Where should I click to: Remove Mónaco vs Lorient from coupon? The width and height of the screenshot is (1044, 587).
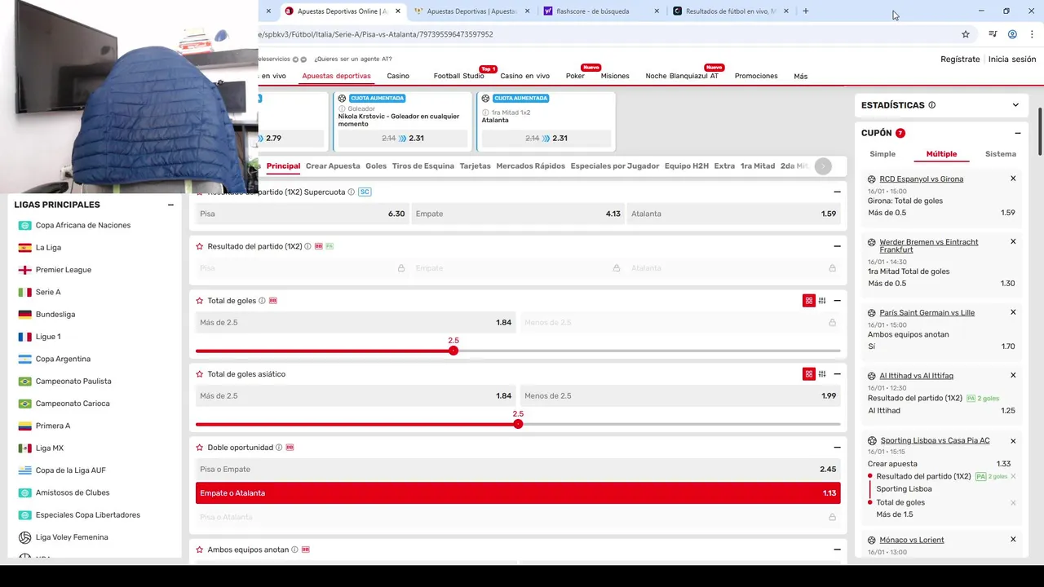pos(1013,539)
